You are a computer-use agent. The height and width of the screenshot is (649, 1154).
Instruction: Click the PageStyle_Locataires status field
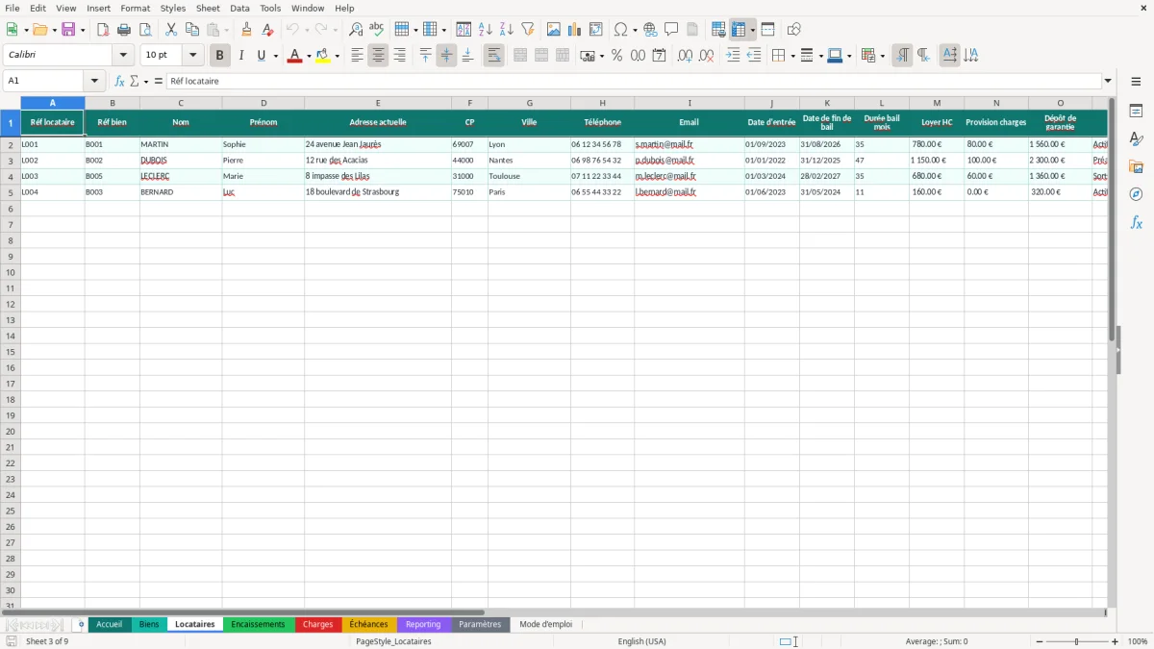tap(393, 641)
